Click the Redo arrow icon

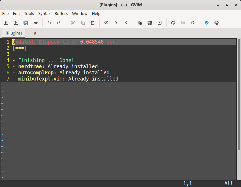click(x=59, y=23)
